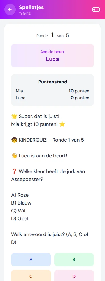The image size is (105, 281).
Task: Click the 'Puntenstand' heading
Action: coord(53,82)
